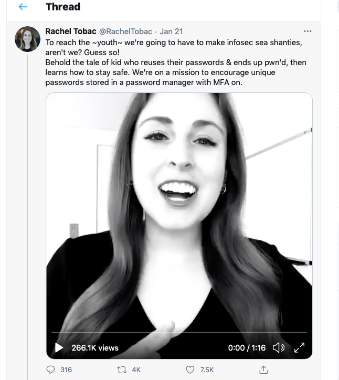Open the tweet's more options ellipsis

point(308,31)
